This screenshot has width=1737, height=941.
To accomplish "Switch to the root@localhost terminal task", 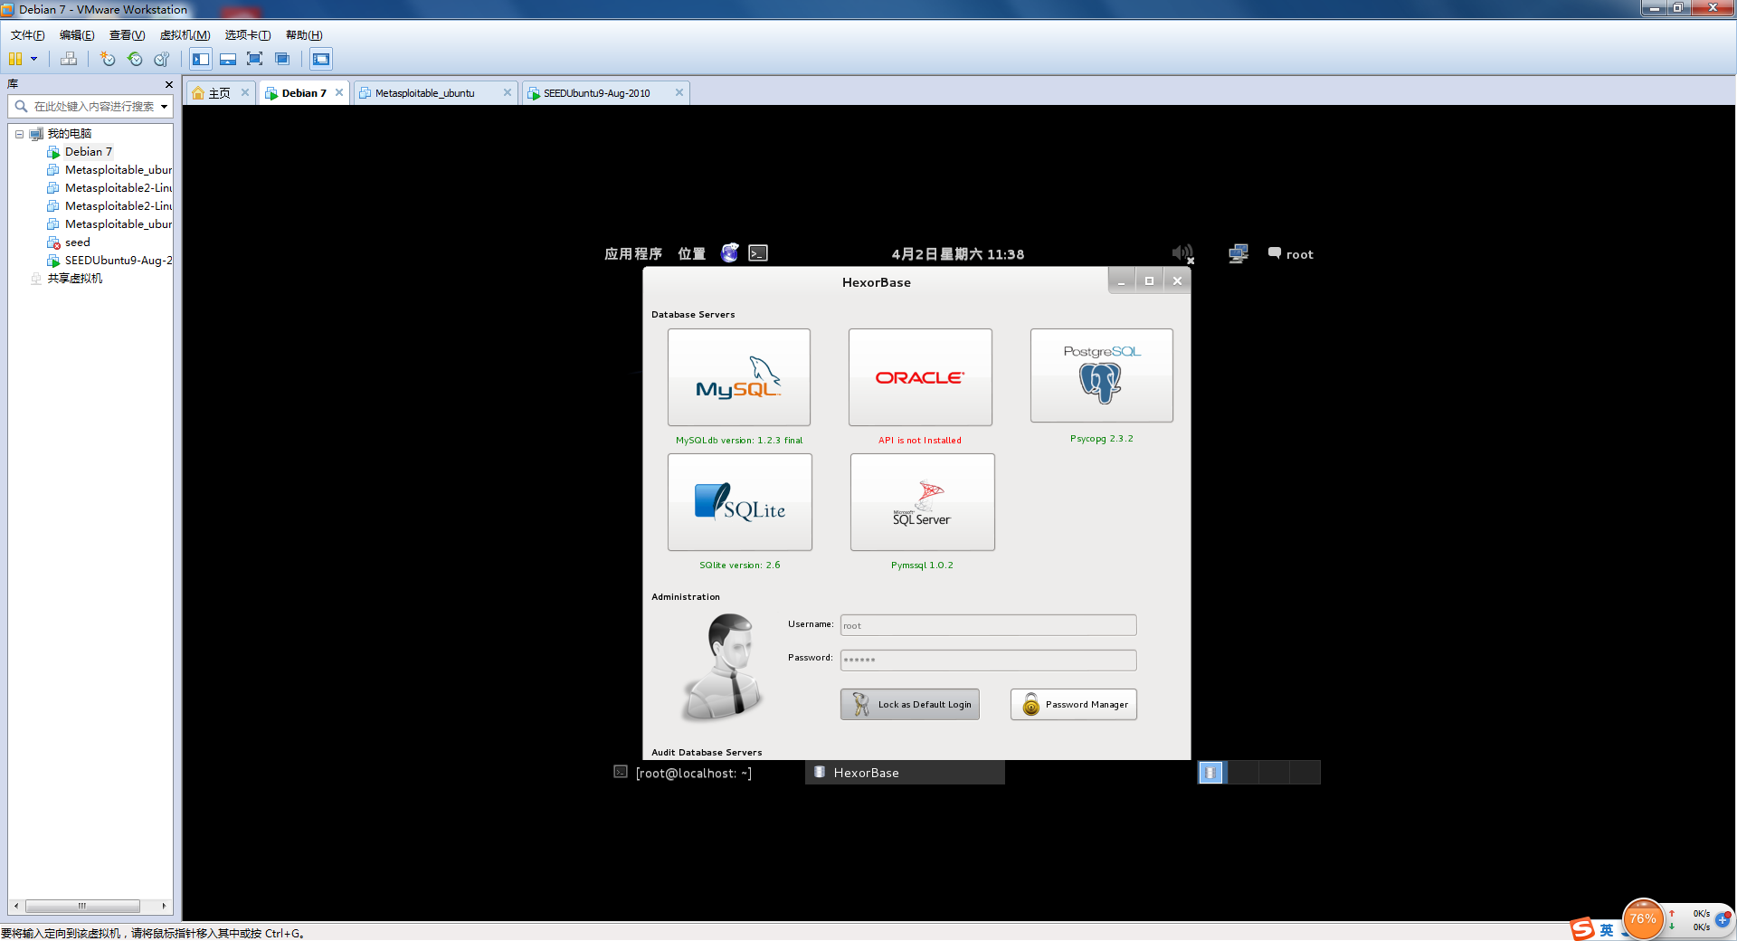I will (x=683, y=773).
